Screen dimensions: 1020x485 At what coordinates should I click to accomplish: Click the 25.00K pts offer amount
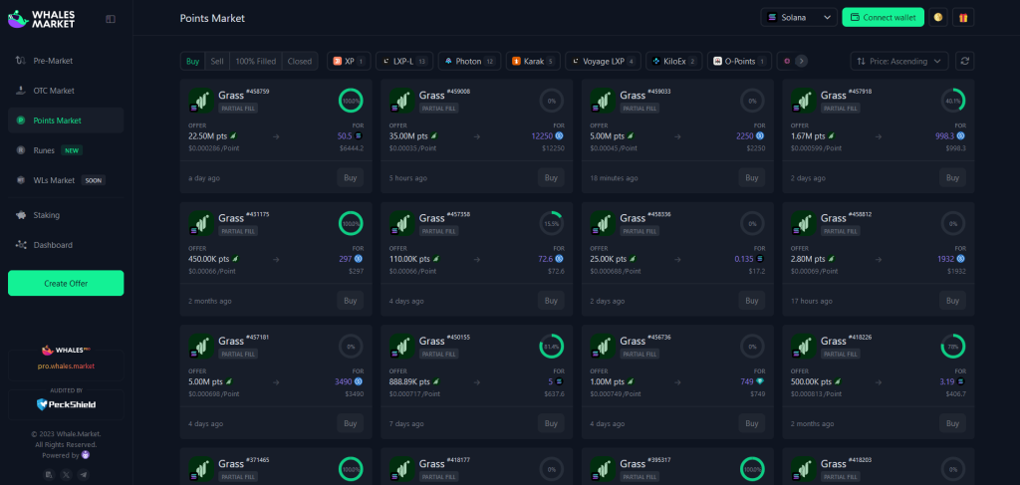608,259
